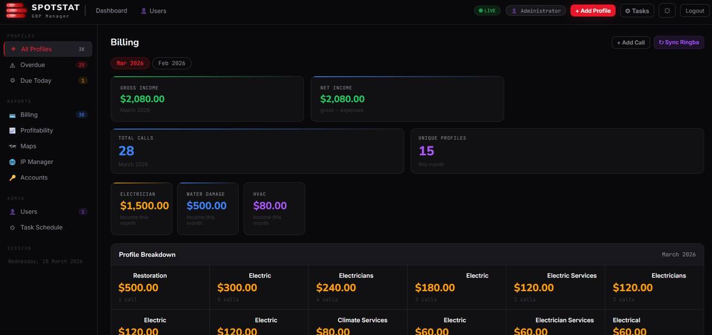712x335 pixels.
Task: Select the Due Today sidebar icon
Action: [x=12, y=80]
